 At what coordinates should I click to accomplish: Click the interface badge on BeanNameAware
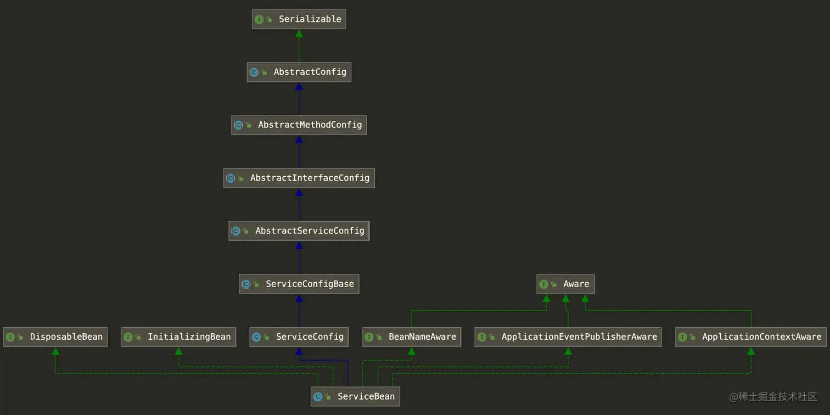368,337
